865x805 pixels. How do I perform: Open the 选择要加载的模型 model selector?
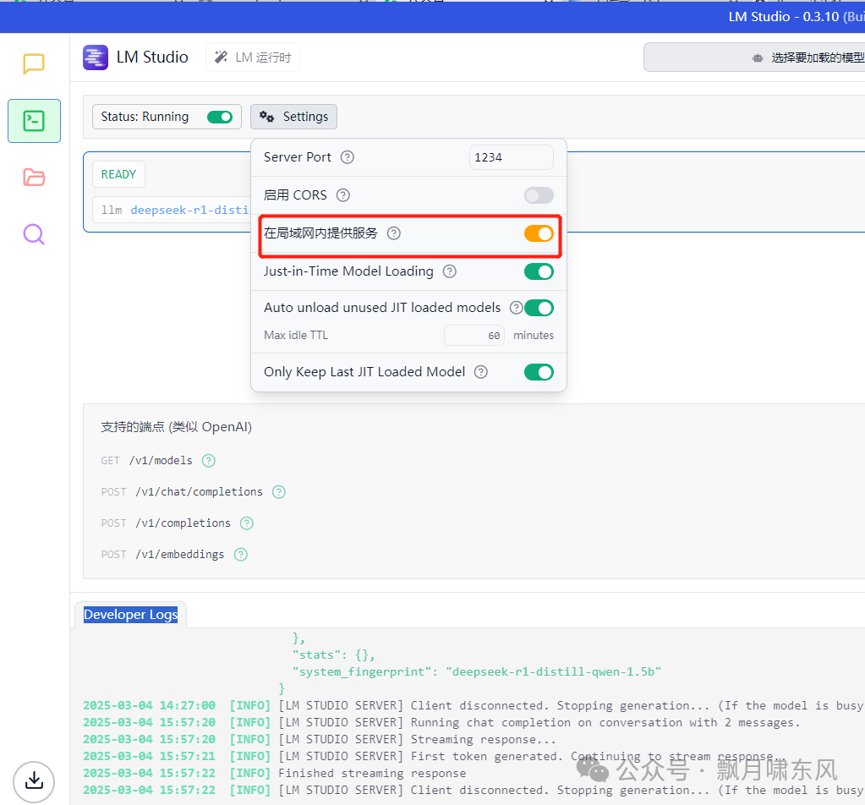tap(754, 57)
